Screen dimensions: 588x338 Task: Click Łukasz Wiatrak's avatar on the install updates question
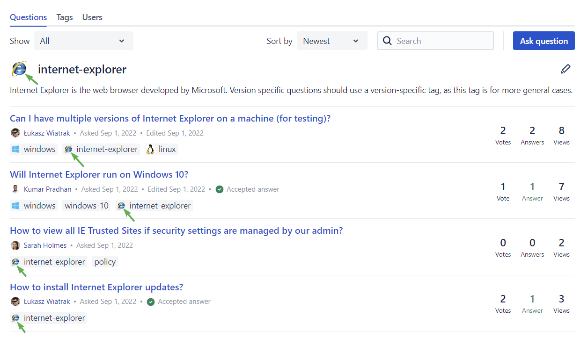(15, 302)
